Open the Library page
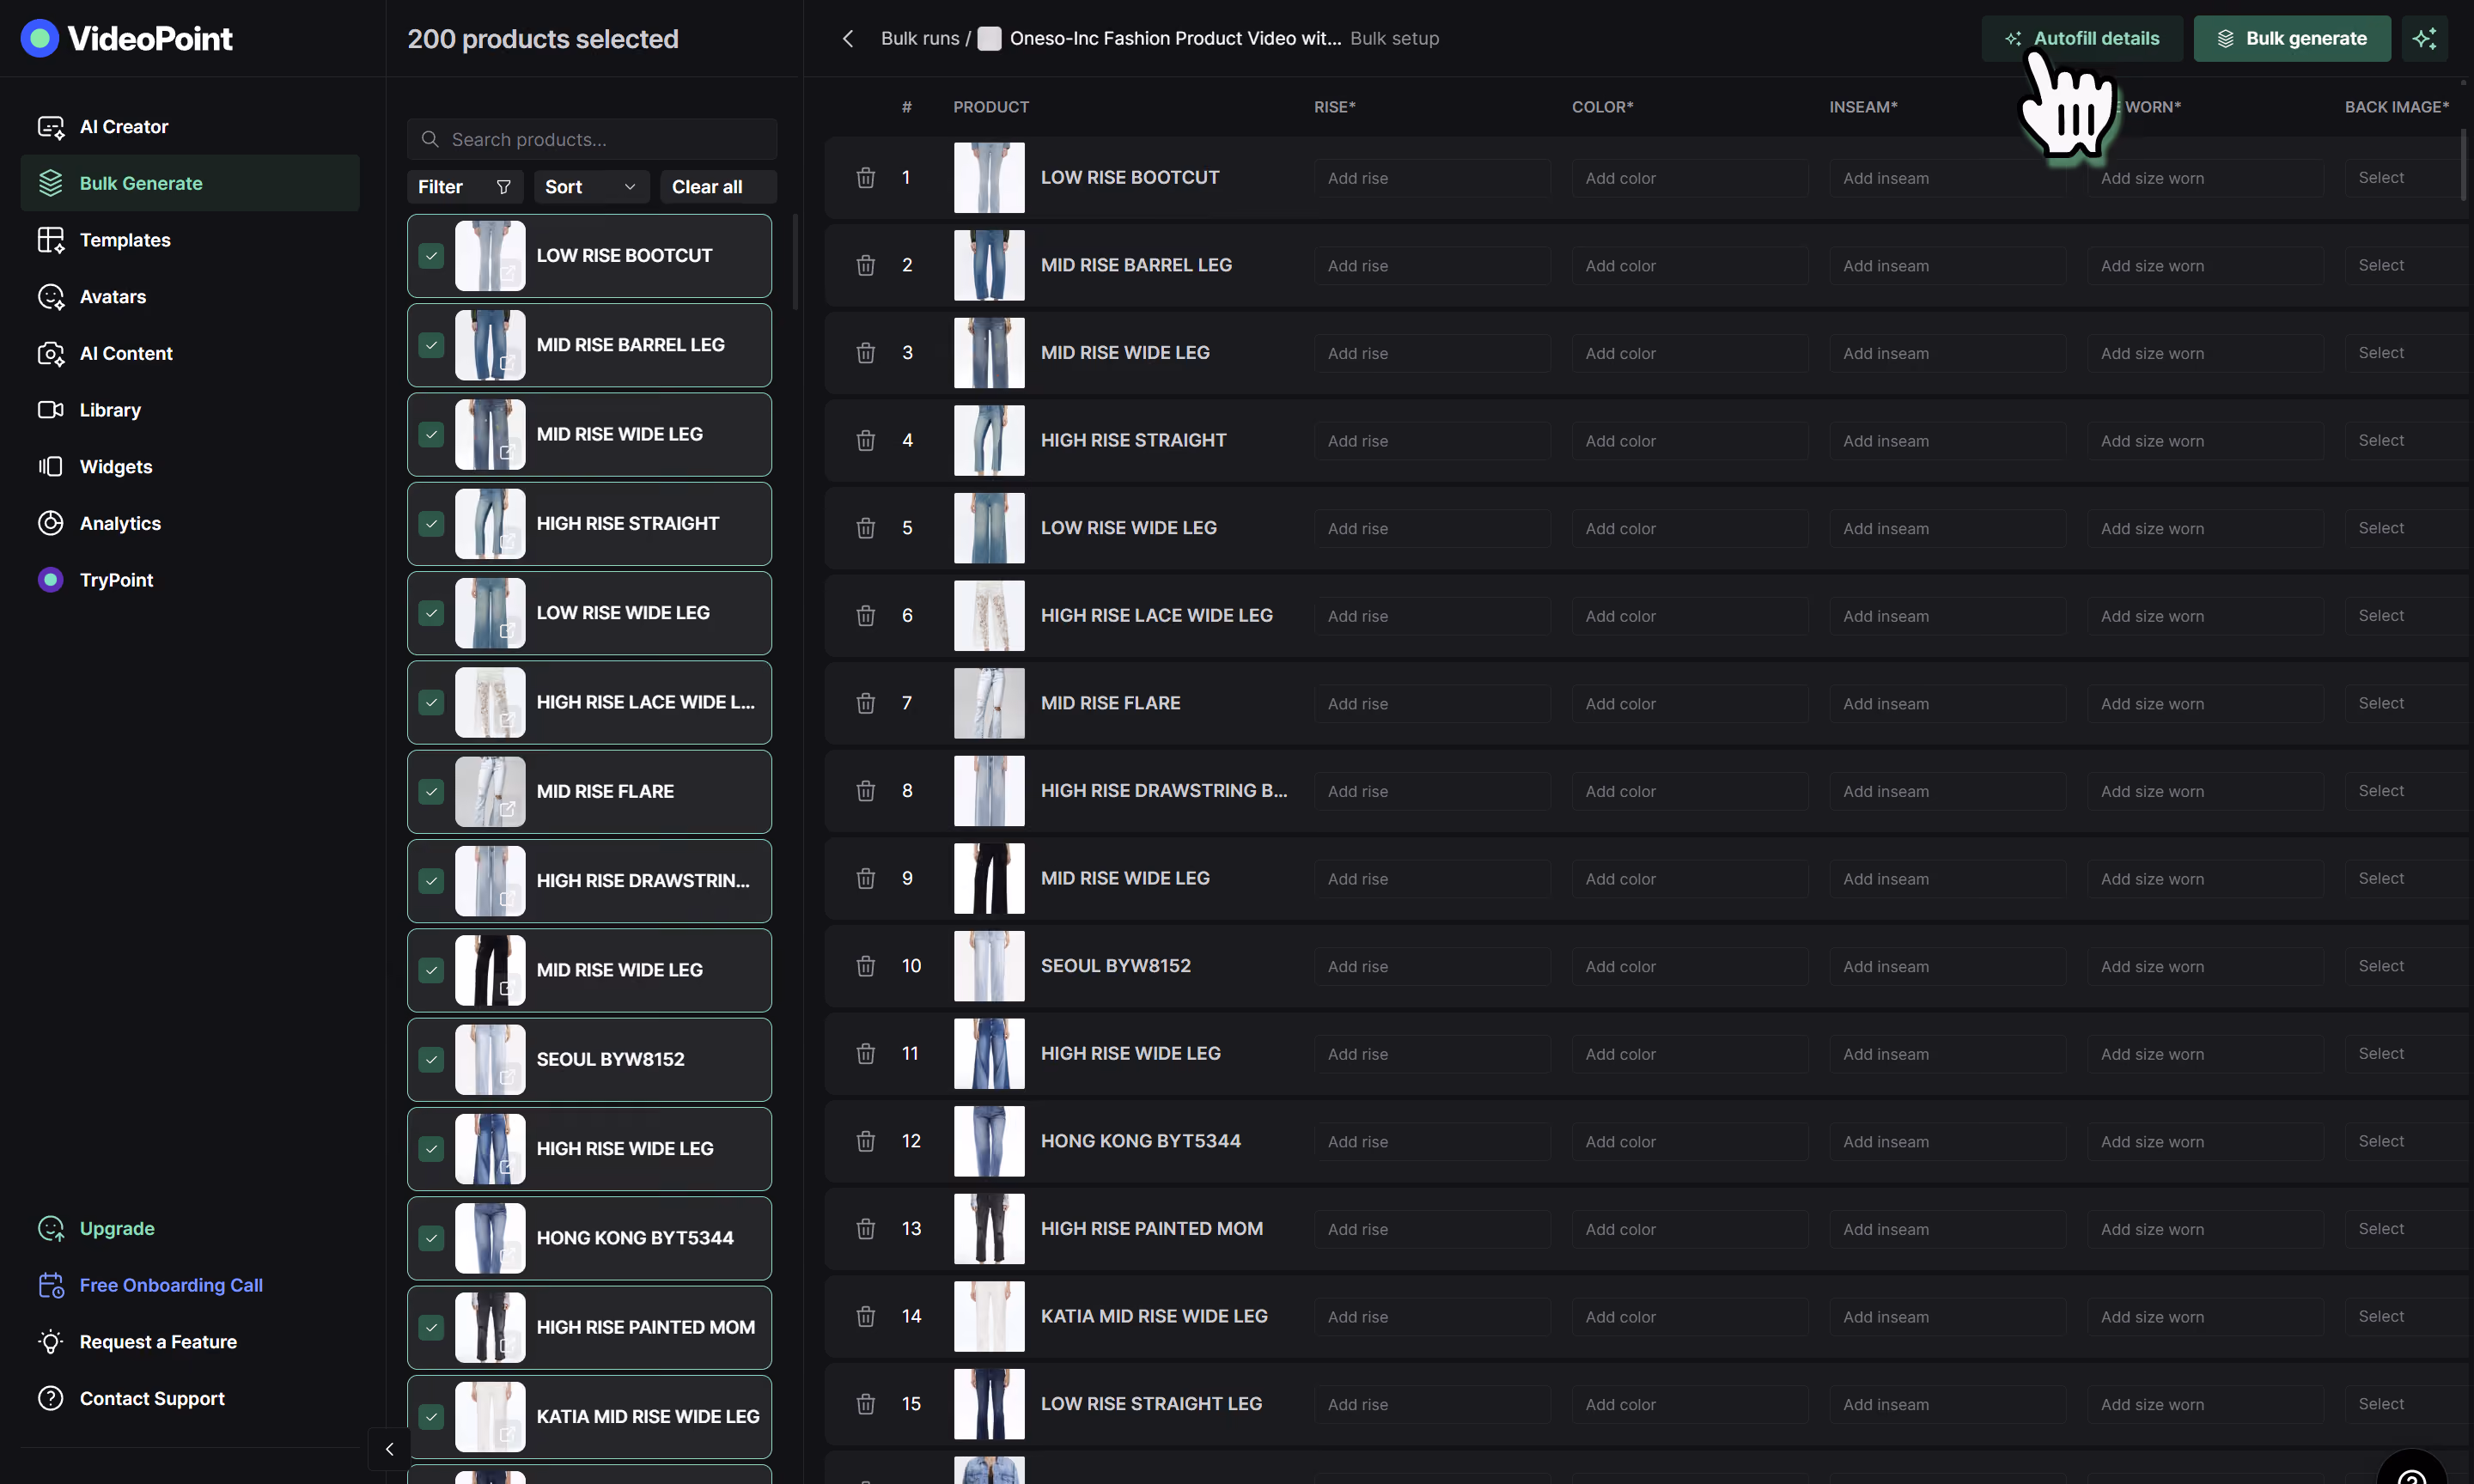2474x1484 pixels. [x=190, y=410]
